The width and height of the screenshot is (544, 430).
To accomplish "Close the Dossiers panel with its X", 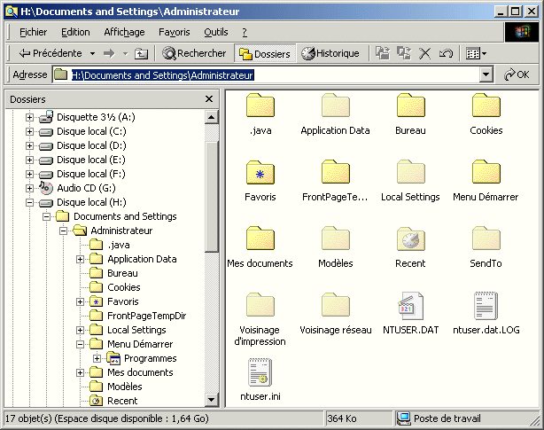I will (209, 99).
